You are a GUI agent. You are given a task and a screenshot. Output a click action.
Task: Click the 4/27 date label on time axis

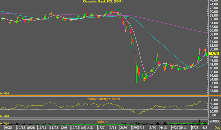click(x=175, y=128)
